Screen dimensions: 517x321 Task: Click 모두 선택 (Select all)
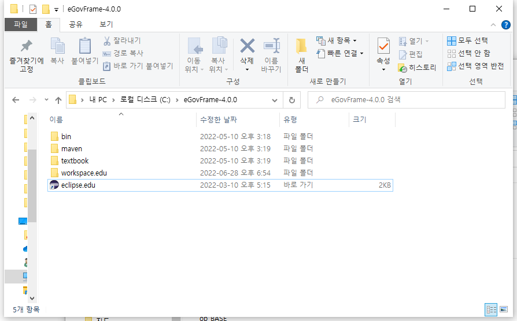pyautogui.click(x=467, y=40)
